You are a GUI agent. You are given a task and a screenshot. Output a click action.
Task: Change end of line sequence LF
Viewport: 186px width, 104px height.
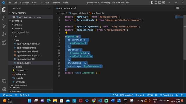coord(156,95)
